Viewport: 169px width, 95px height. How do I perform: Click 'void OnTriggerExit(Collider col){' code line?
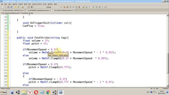(47, 23)
